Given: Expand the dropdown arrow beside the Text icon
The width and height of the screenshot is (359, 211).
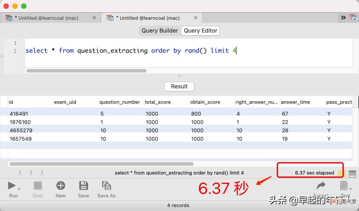Looking at the screenshot, I should pos(351,189).
